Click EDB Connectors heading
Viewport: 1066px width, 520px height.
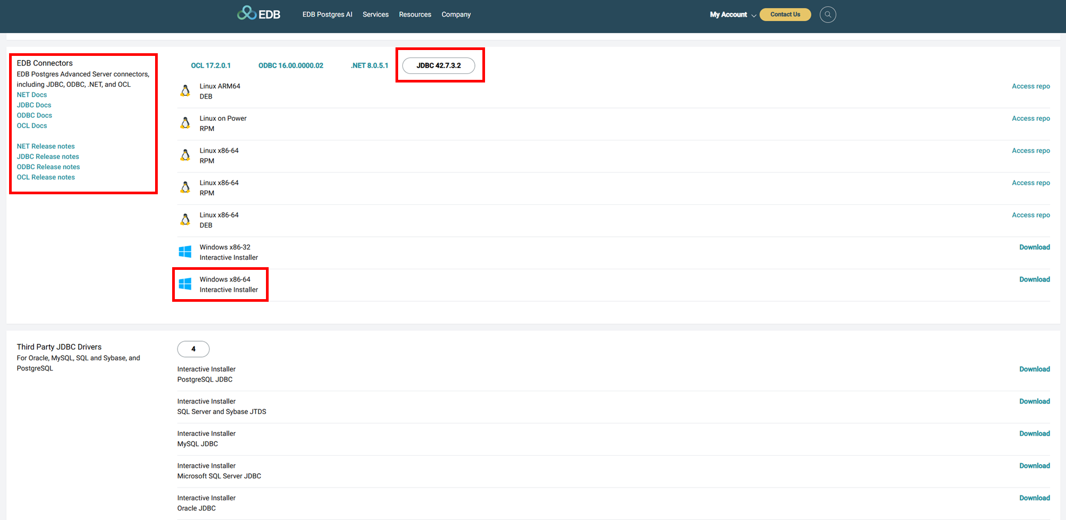point(45,63)
